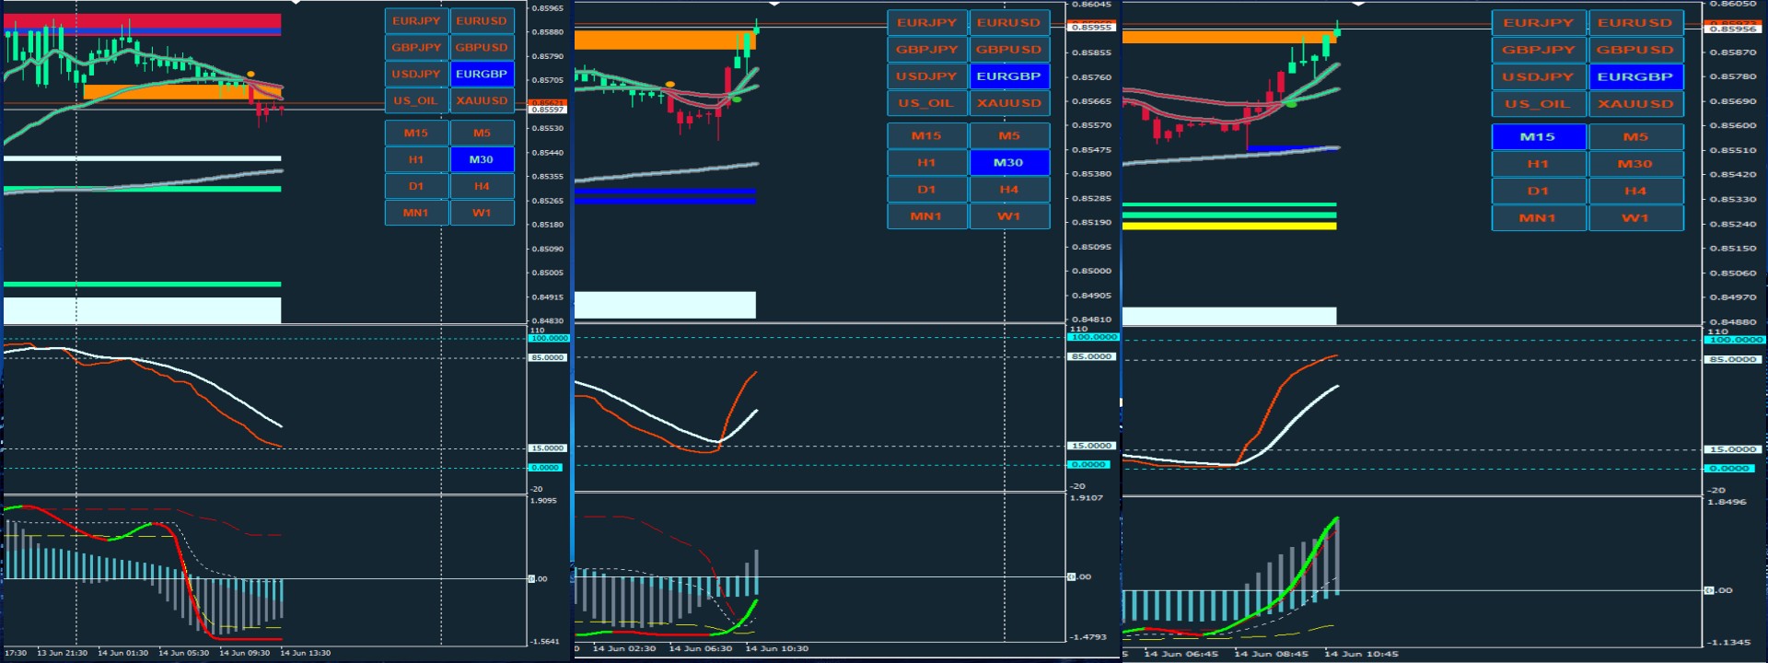The image size is (1768, 663).
Task: Click highlighted EURGBP button in left chart
Action: pos(482,75)
